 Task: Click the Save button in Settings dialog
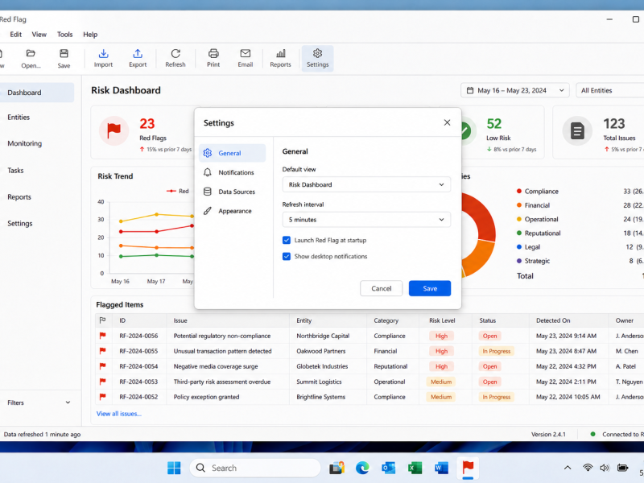pos(430,288)
